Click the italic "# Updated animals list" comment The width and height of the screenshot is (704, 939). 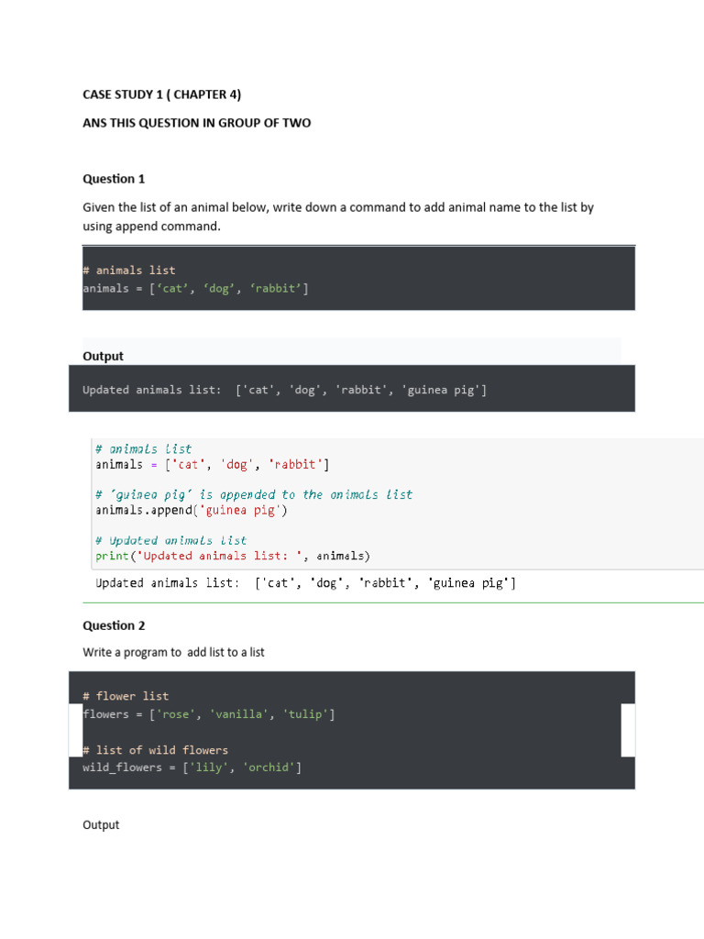click(x=170, y=540)
